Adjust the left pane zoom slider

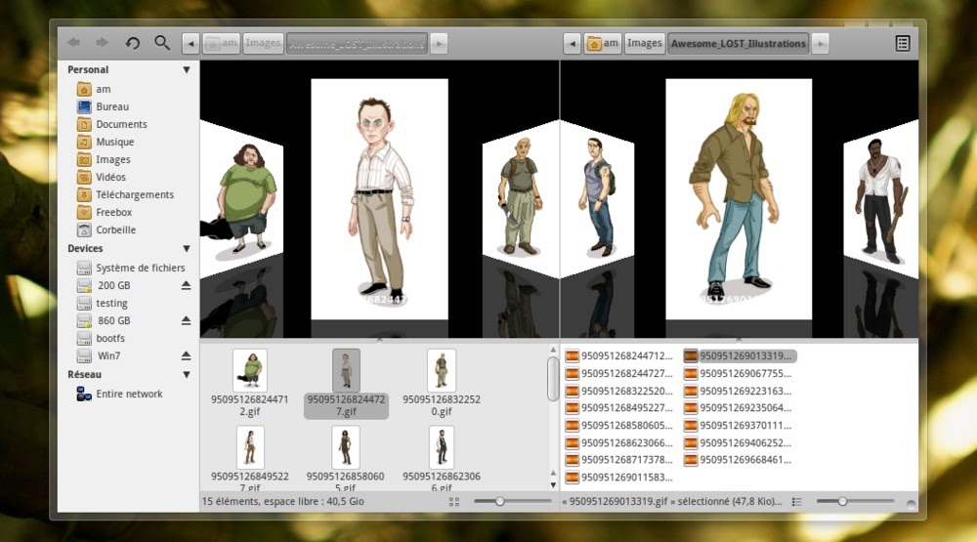click(499, 501)
